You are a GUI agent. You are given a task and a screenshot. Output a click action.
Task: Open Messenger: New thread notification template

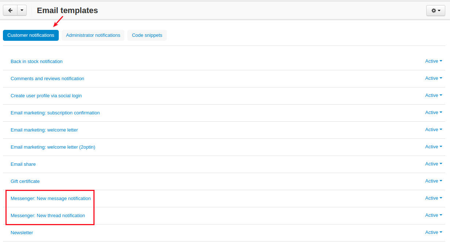tap(48, 216)
